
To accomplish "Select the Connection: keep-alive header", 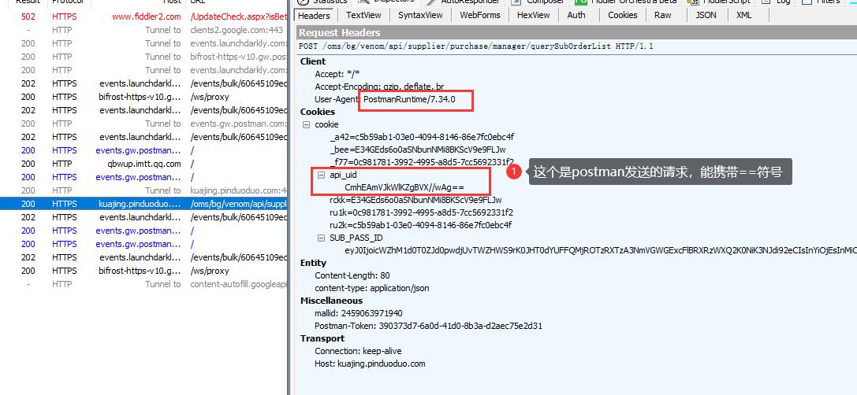I will pos(358,352).
